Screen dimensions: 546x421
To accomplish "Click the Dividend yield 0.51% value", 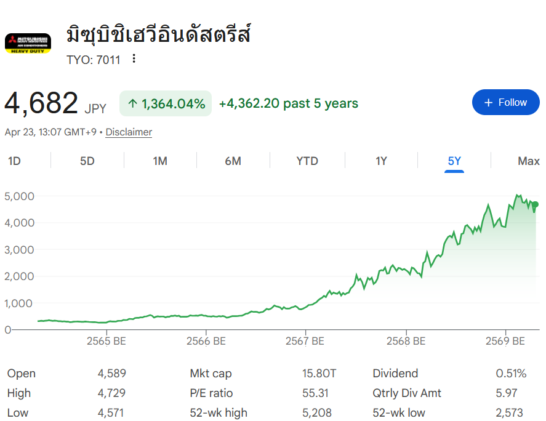I will coord(511,373).
